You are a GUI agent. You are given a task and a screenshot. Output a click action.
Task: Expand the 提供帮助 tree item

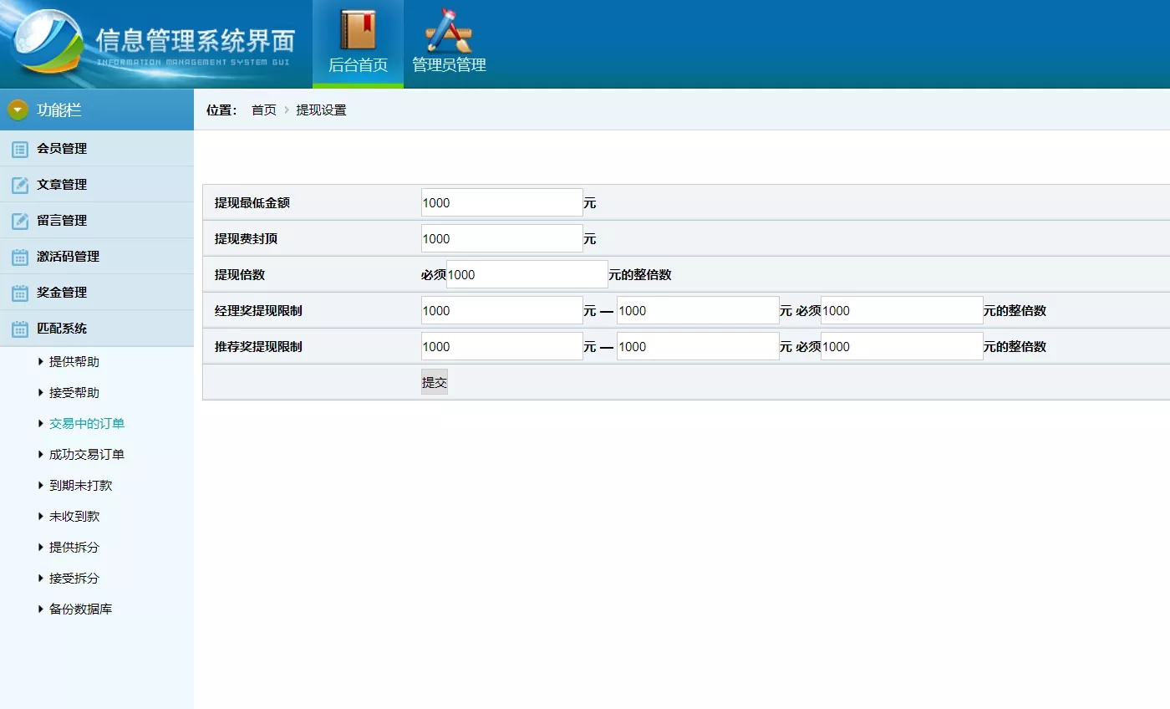point(74,362)
